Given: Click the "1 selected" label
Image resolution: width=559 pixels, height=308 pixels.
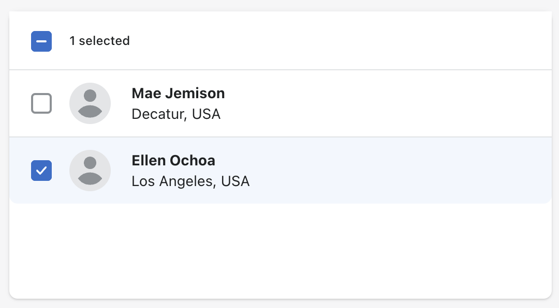Looking at the screenshot, I should coord(99,41).
